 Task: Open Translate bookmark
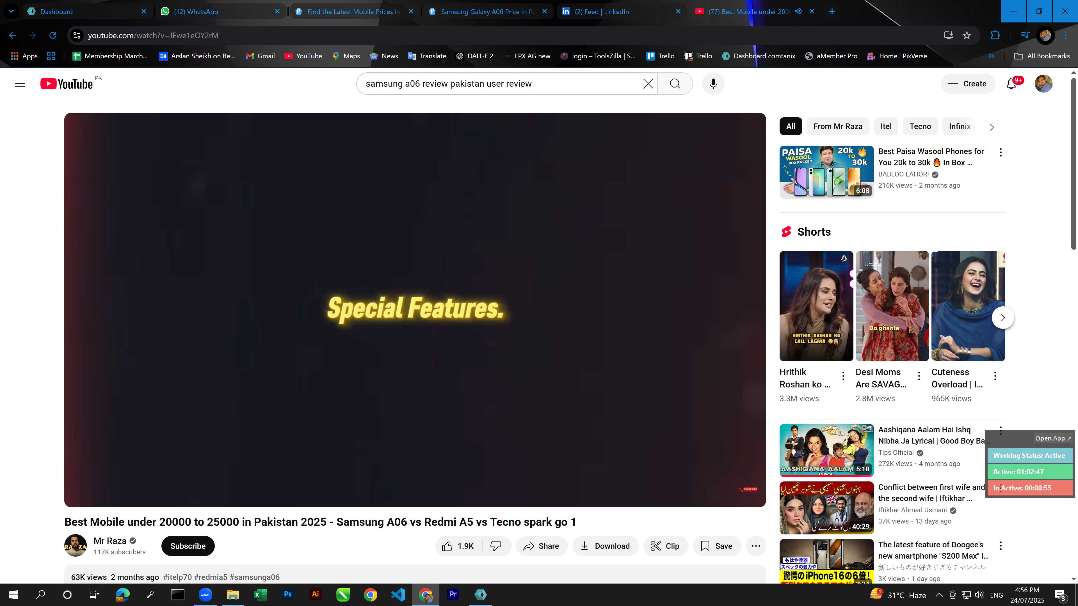click(427, 56)
